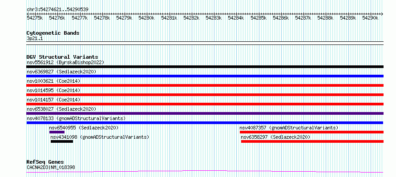Click the 54290k ruler position
Viewport: 396px width, 177px height.
[371, 18]
